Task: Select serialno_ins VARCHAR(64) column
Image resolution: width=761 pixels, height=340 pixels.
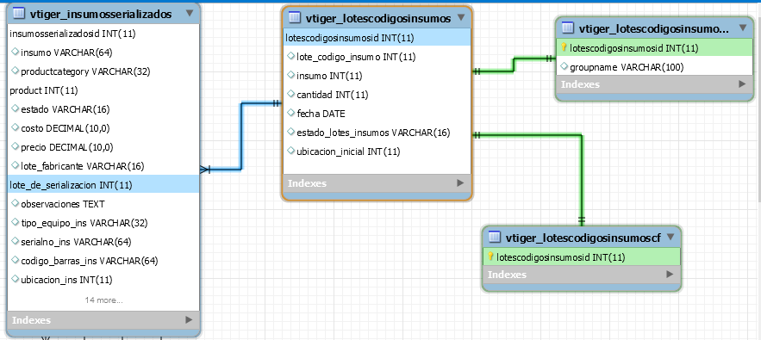Action: click(103, 242)
